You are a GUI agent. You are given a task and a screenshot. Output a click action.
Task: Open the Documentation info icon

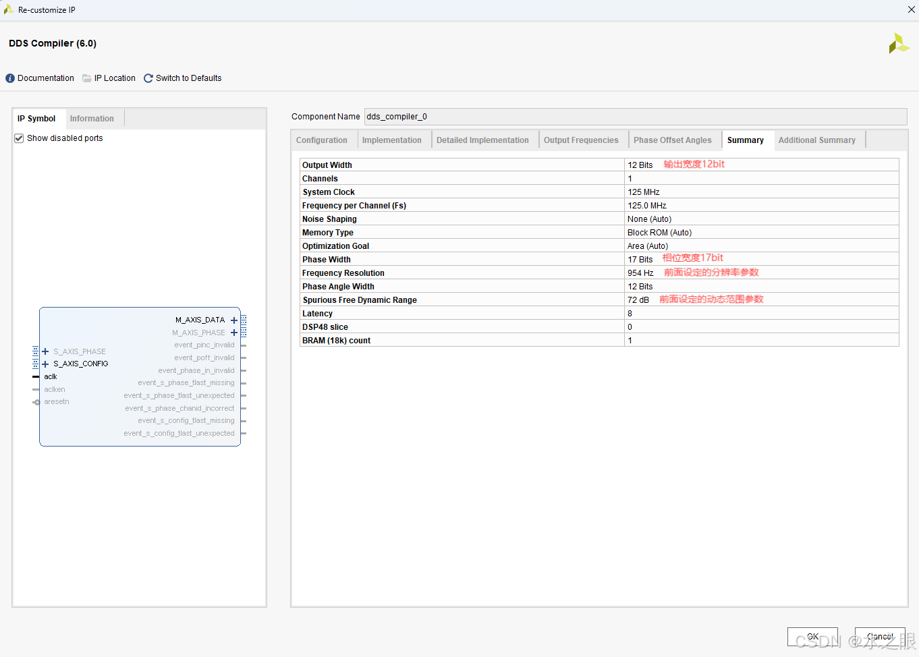click(x=10, y=78)
